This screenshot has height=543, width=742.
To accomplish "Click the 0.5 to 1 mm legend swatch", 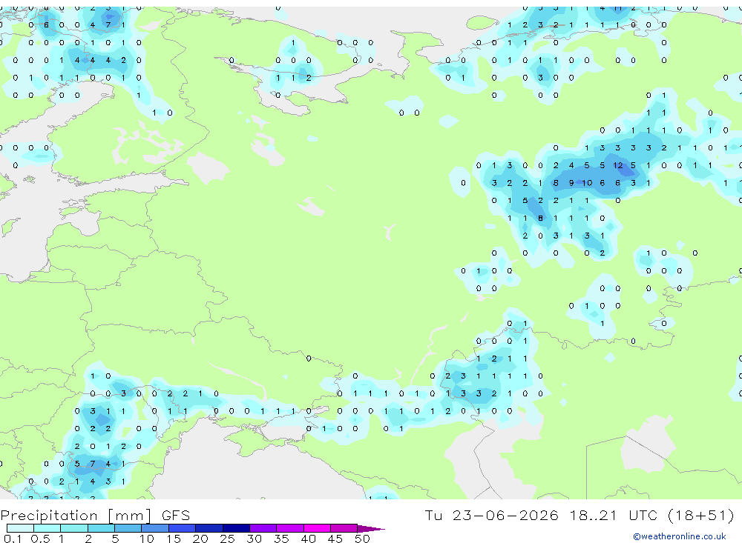I will (x=47, y=528).
